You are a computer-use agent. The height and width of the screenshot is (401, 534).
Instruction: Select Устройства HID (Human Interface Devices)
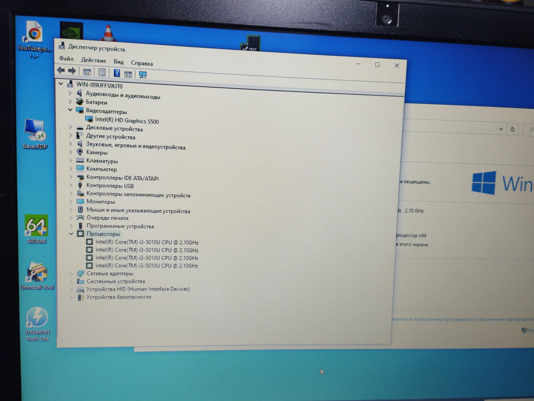click(138, 289)
